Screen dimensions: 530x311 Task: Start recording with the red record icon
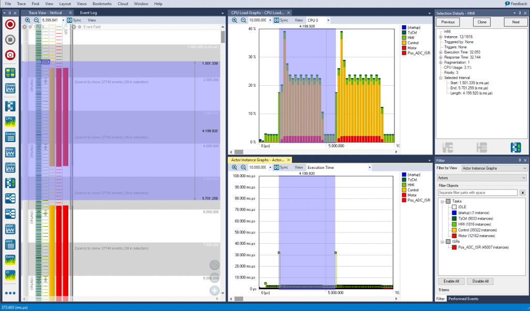pyautogui.click(x=10, y=24)
